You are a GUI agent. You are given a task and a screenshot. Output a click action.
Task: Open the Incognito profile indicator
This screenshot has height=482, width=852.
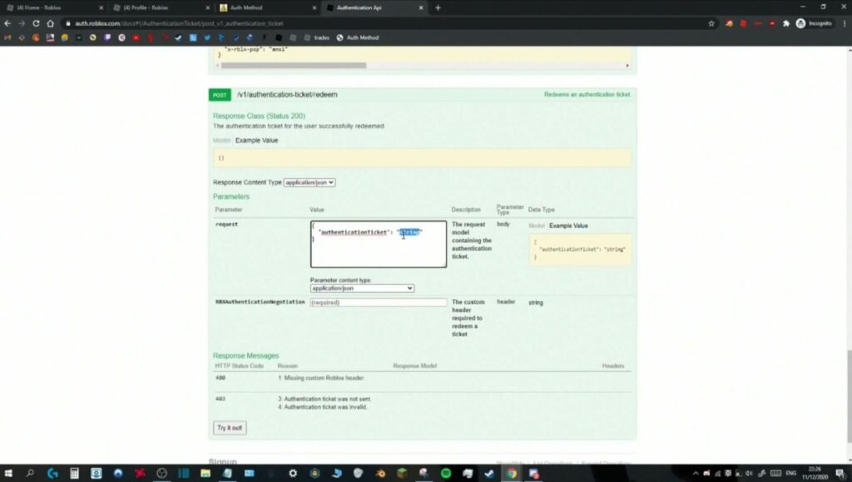[x=814, y=23]
